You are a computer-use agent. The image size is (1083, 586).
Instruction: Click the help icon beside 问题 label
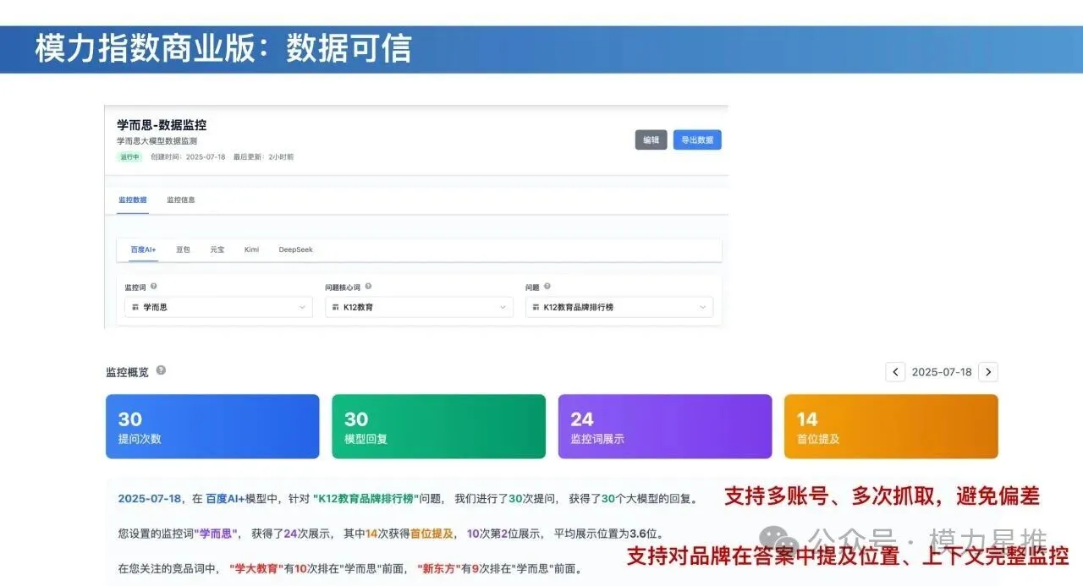tap(547, 286)
